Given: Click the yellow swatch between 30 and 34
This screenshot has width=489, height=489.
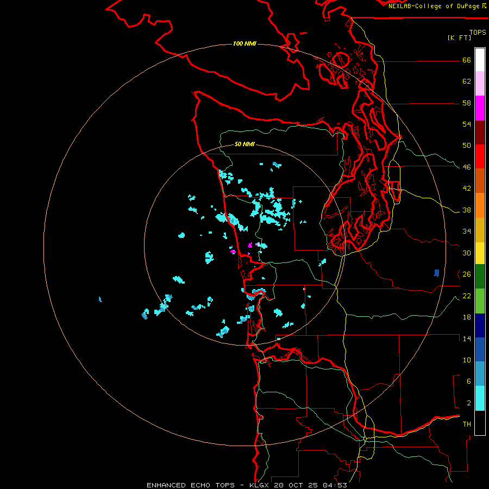Looking at the screenshot, I should 480,253.
